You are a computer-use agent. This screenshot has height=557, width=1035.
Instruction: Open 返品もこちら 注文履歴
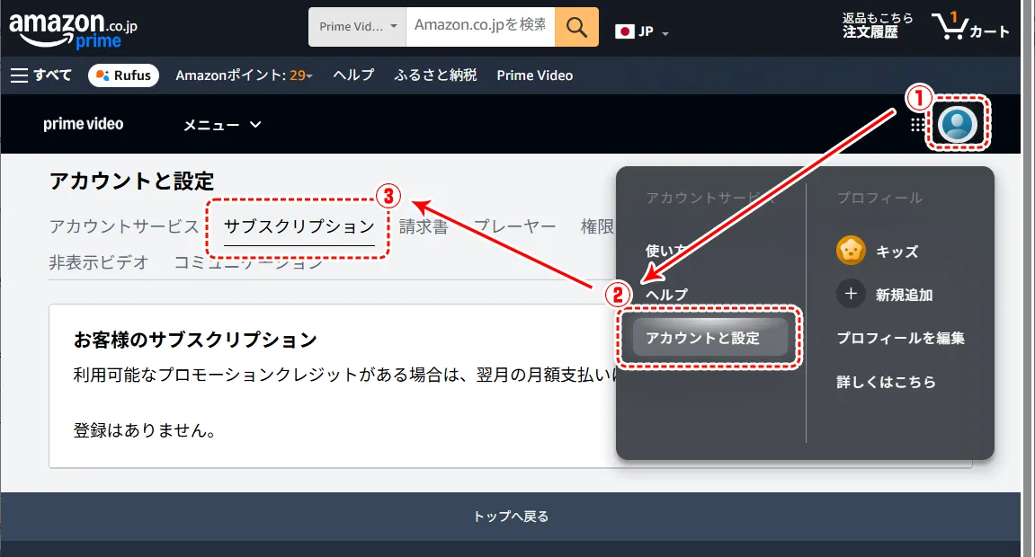(x=878, y=26)
